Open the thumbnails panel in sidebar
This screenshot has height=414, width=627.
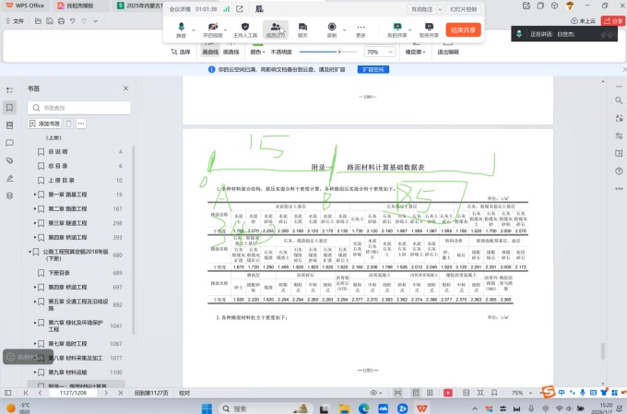[9, 125]
